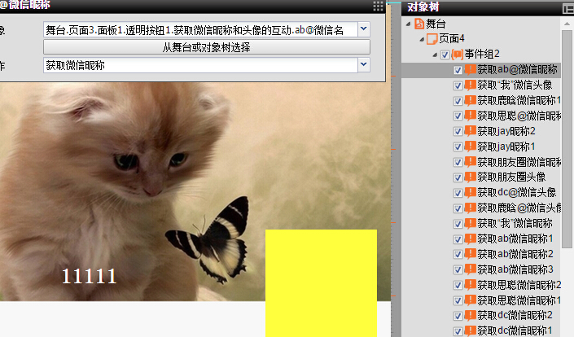Screen dimensions: 574x337
Task: Toggle checkbox for 获取dc@微信头像
Action: (458, 193)
